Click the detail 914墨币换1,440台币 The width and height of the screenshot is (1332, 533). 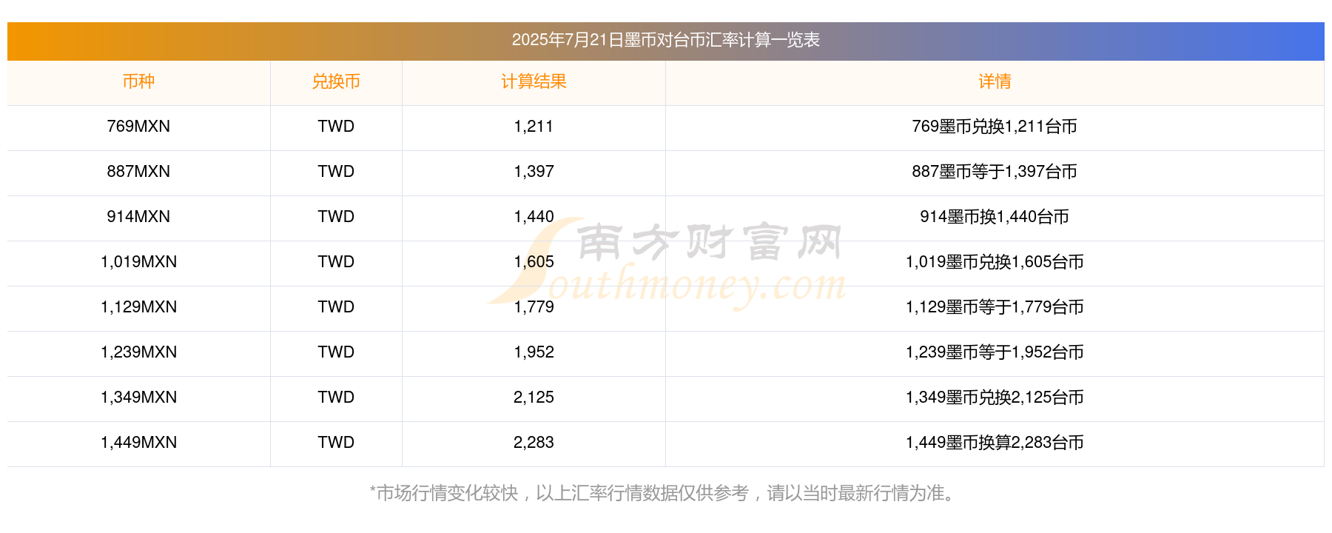pos(995,217)
